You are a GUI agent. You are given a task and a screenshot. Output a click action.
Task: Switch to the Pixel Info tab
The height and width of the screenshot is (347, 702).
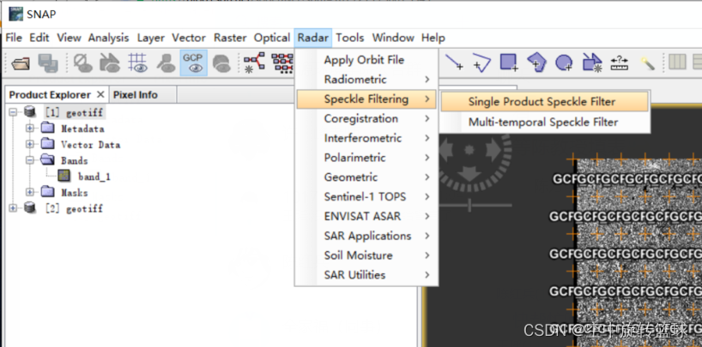click(136, 95)
